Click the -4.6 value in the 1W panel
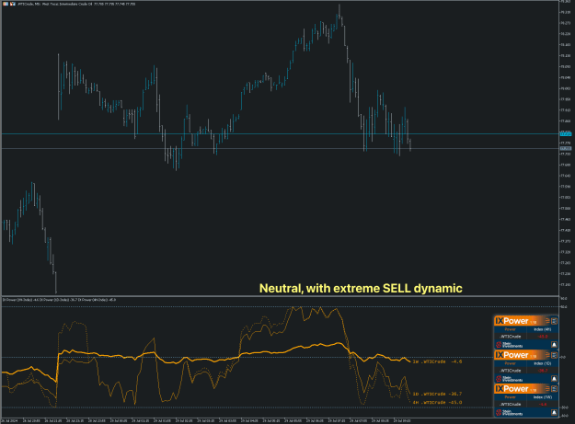 [543, 404]
